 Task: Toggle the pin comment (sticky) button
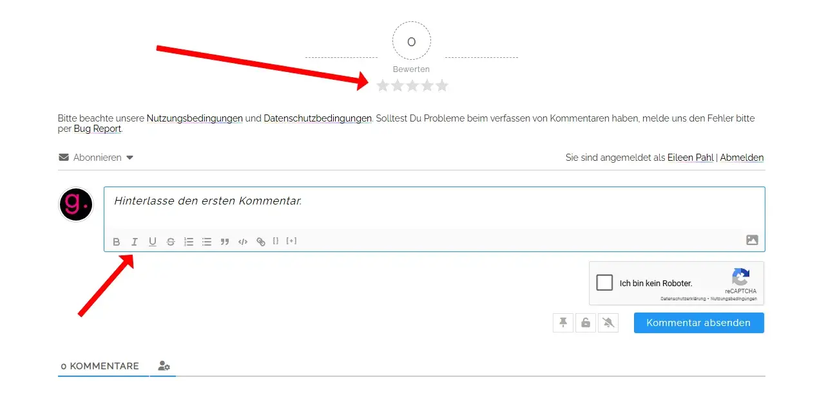563,323
